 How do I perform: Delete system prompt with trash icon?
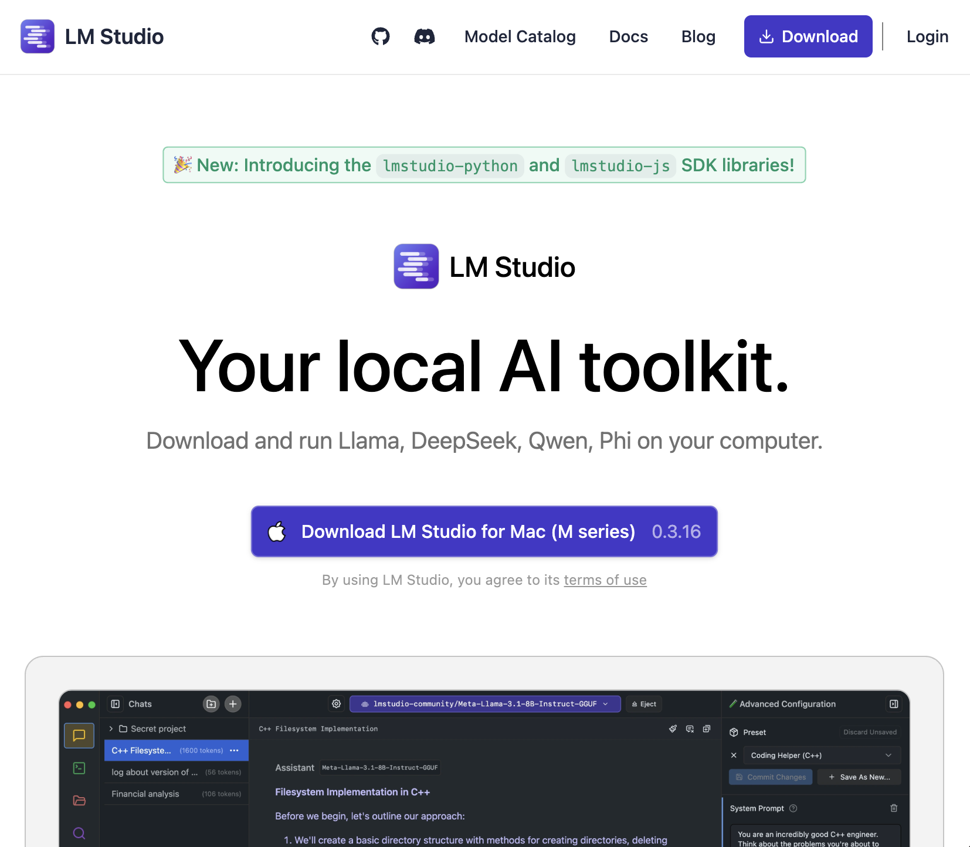894,808
